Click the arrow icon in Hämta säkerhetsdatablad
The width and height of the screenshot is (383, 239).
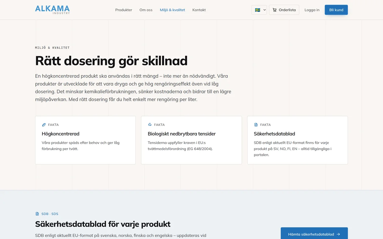point(338,234)
